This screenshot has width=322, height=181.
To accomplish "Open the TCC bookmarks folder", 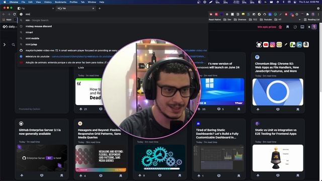I will point(253,20).
